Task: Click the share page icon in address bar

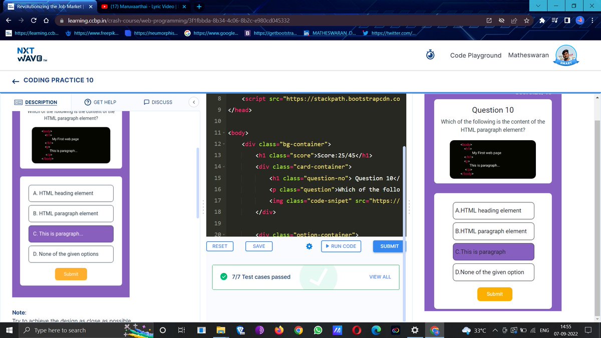Action: [514, 21]
